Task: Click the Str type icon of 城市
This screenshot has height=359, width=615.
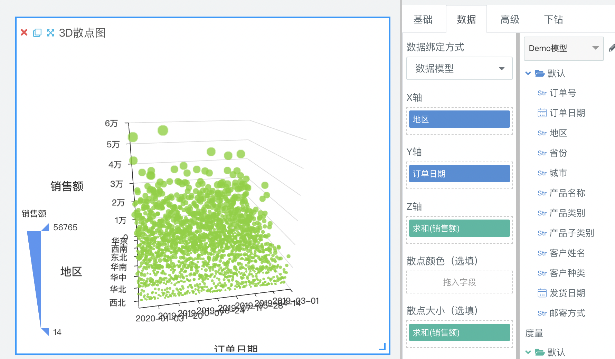Action: (542, 173)
